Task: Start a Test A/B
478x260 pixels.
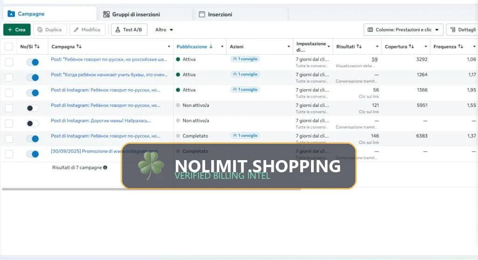Action: pyautogui.click(x=129, y=29)
